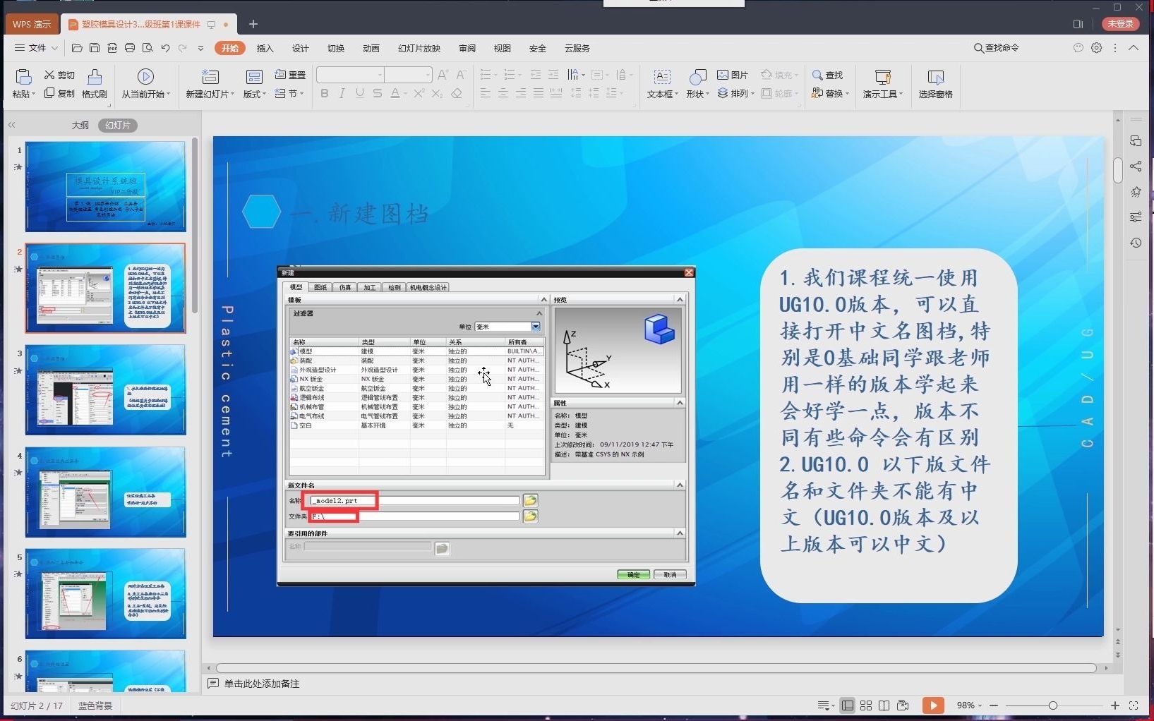Click Copy (复制) in ribbon

tap(59, 93)
